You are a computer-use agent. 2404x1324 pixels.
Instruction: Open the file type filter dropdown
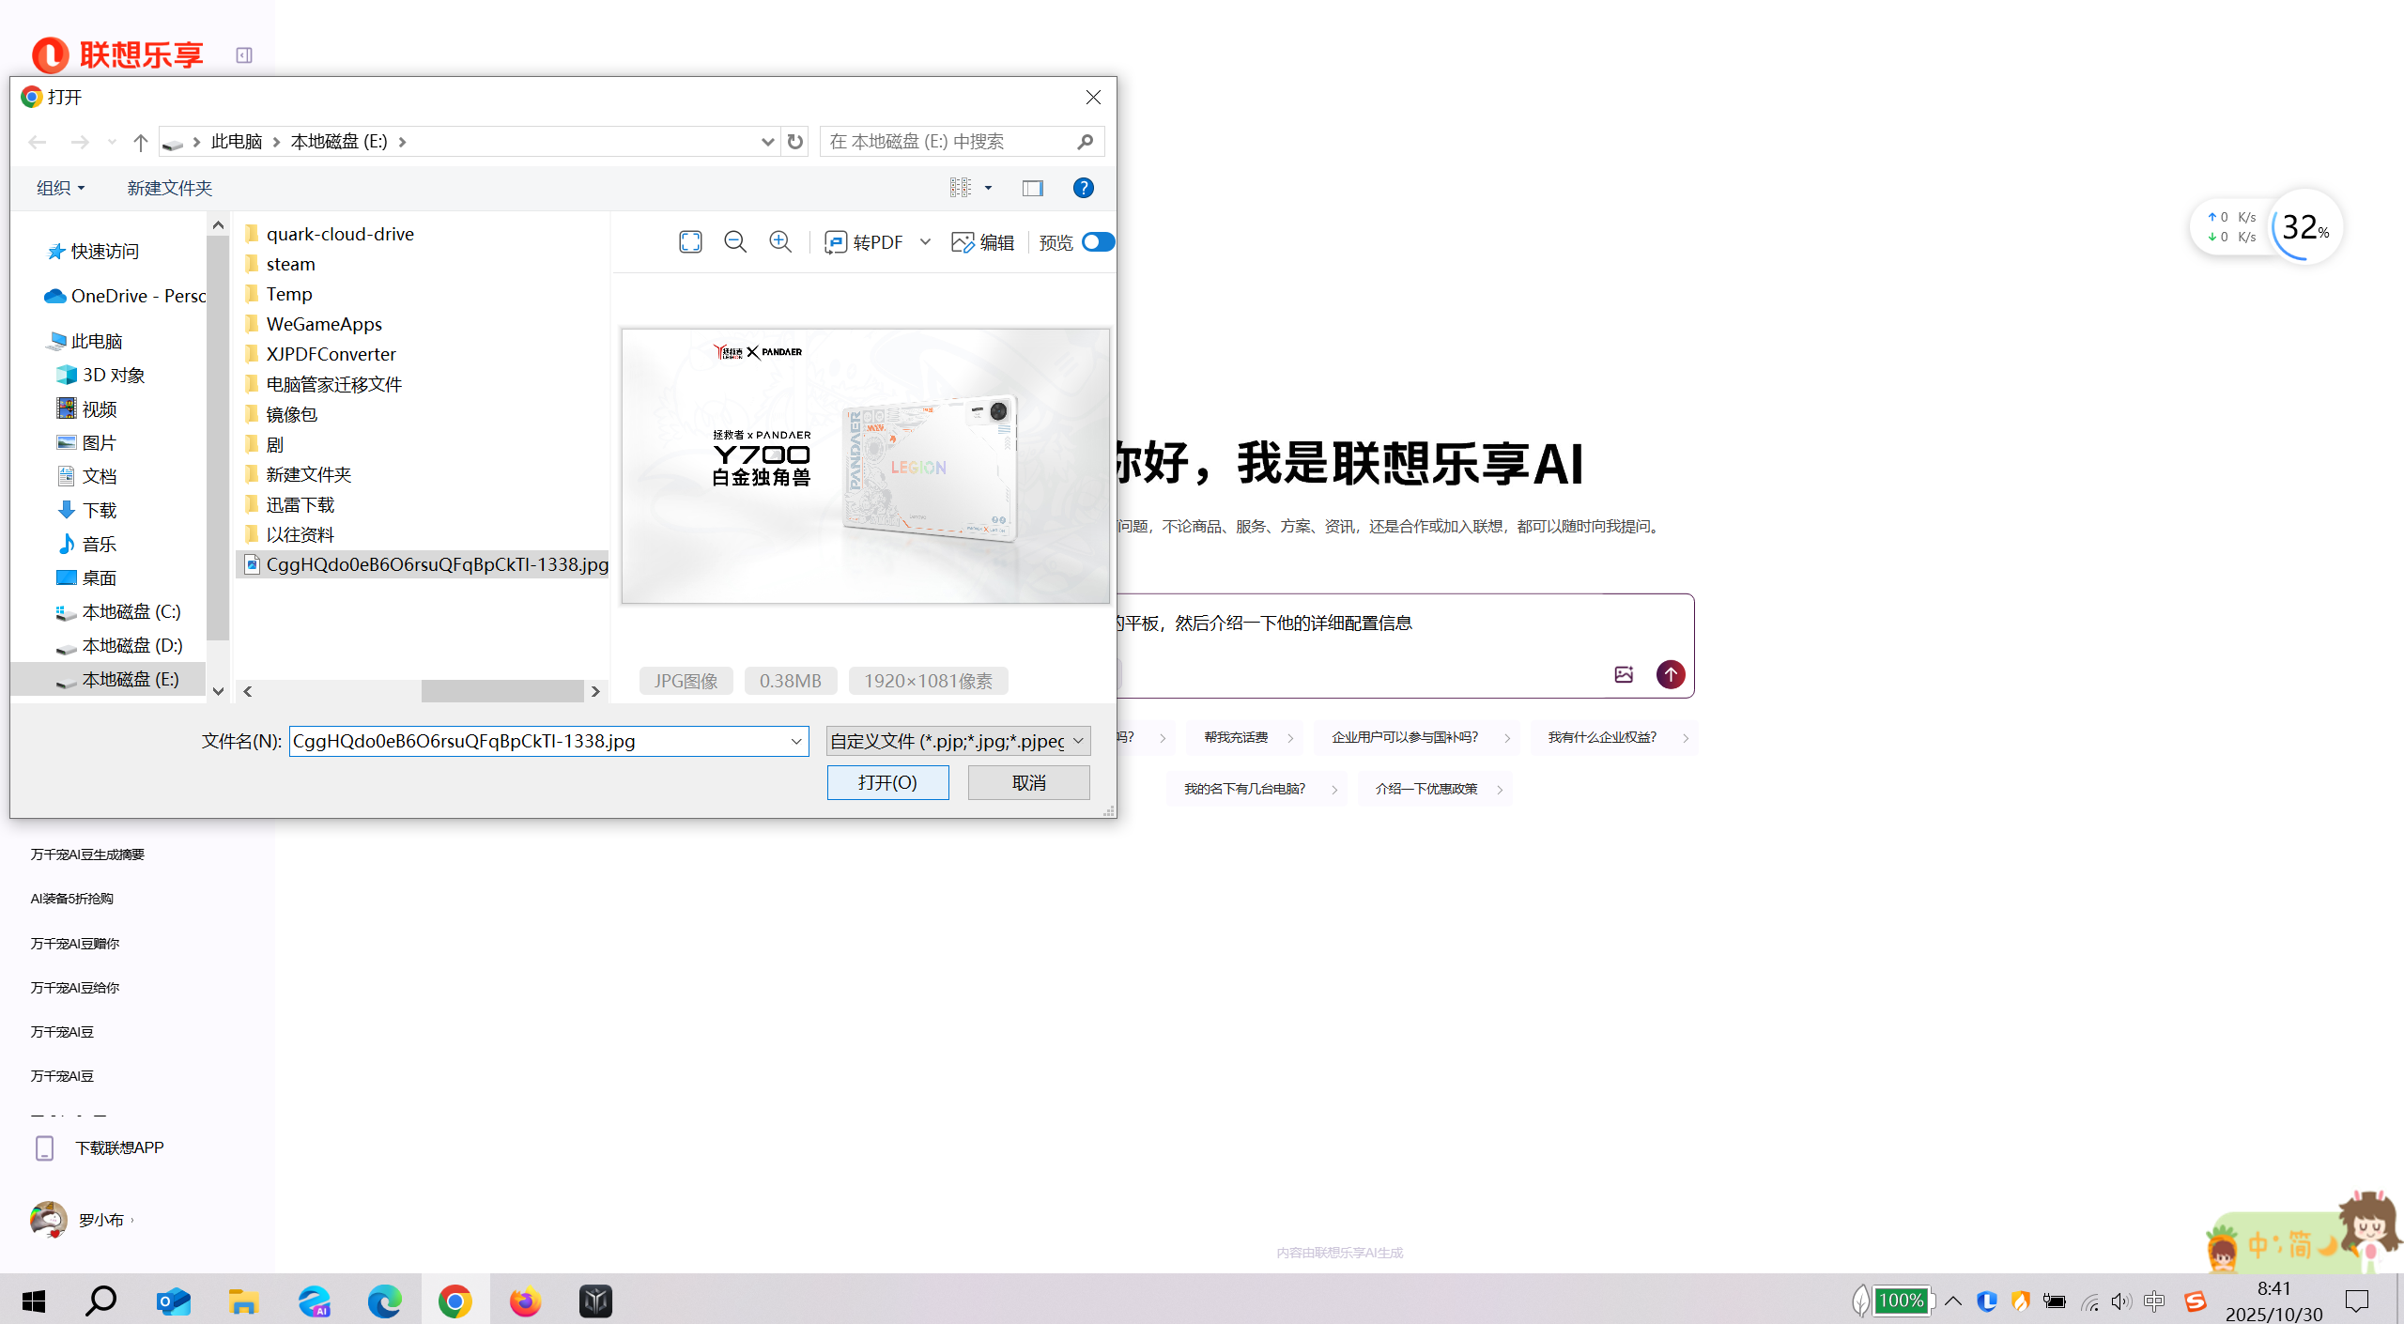pyautogui.click(x=958, y=741)
